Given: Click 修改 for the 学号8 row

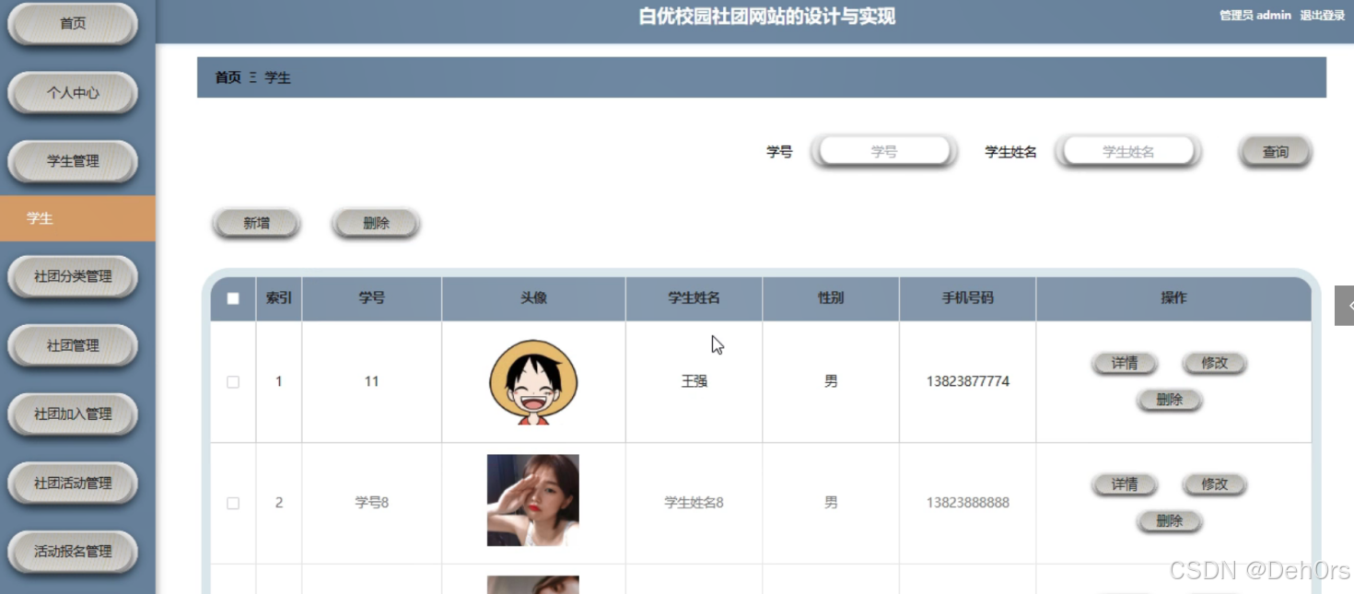Looking at the screenshot, I should pos(1214,483).
